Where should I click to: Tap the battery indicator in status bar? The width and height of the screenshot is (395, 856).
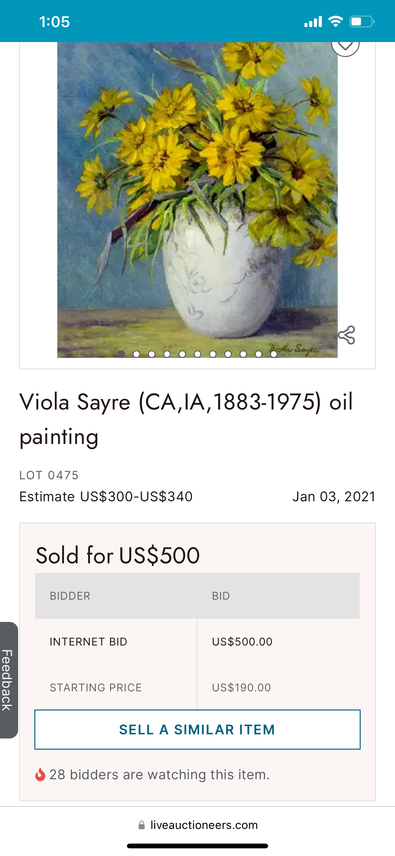[362, 22]
